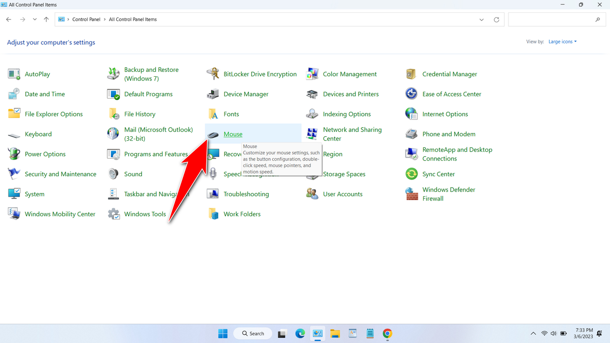Open Sound settings
610x343 pixels.
133,174
